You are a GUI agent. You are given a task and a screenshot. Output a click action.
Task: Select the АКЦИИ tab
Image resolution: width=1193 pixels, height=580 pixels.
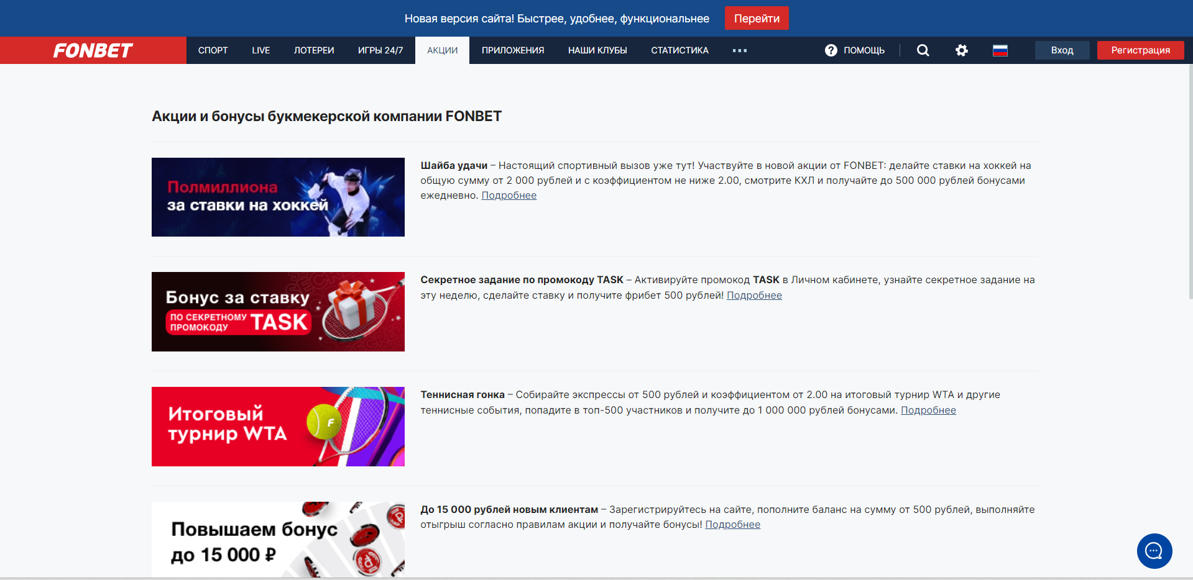click(x=443, y=50)
